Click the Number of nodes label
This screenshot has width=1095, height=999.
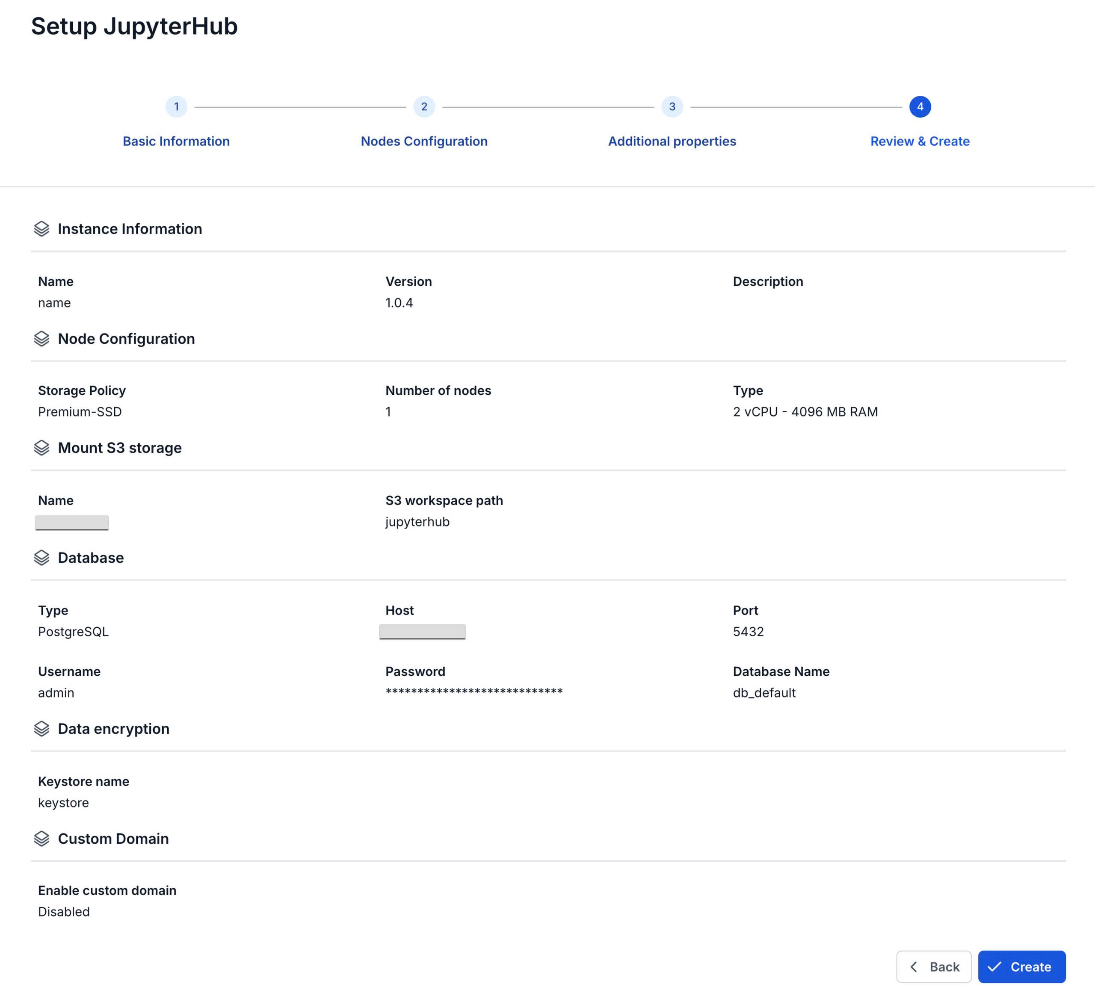pos(438,391)
